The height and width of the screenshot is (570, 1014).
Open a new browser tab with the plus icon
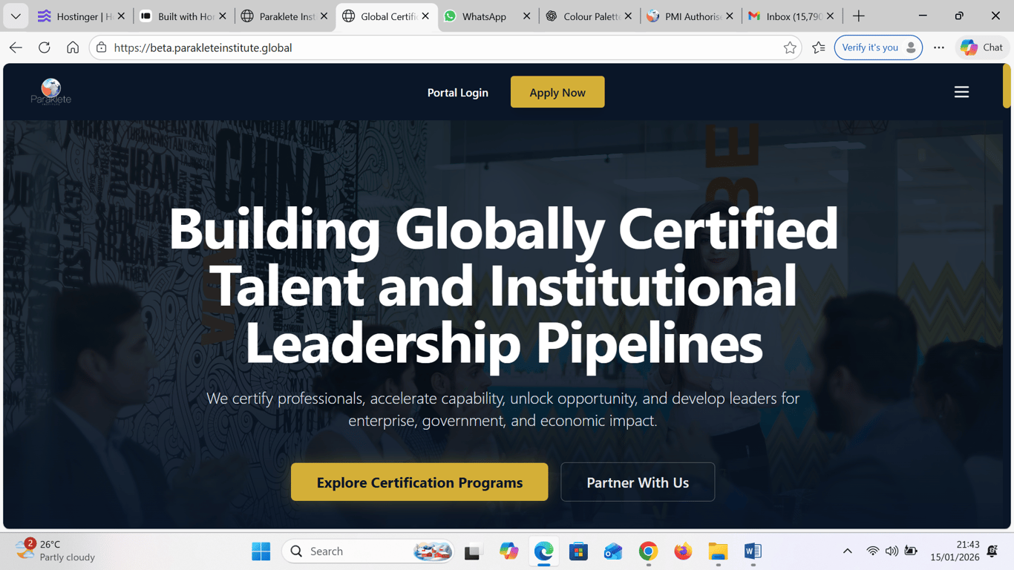(858, 15)
